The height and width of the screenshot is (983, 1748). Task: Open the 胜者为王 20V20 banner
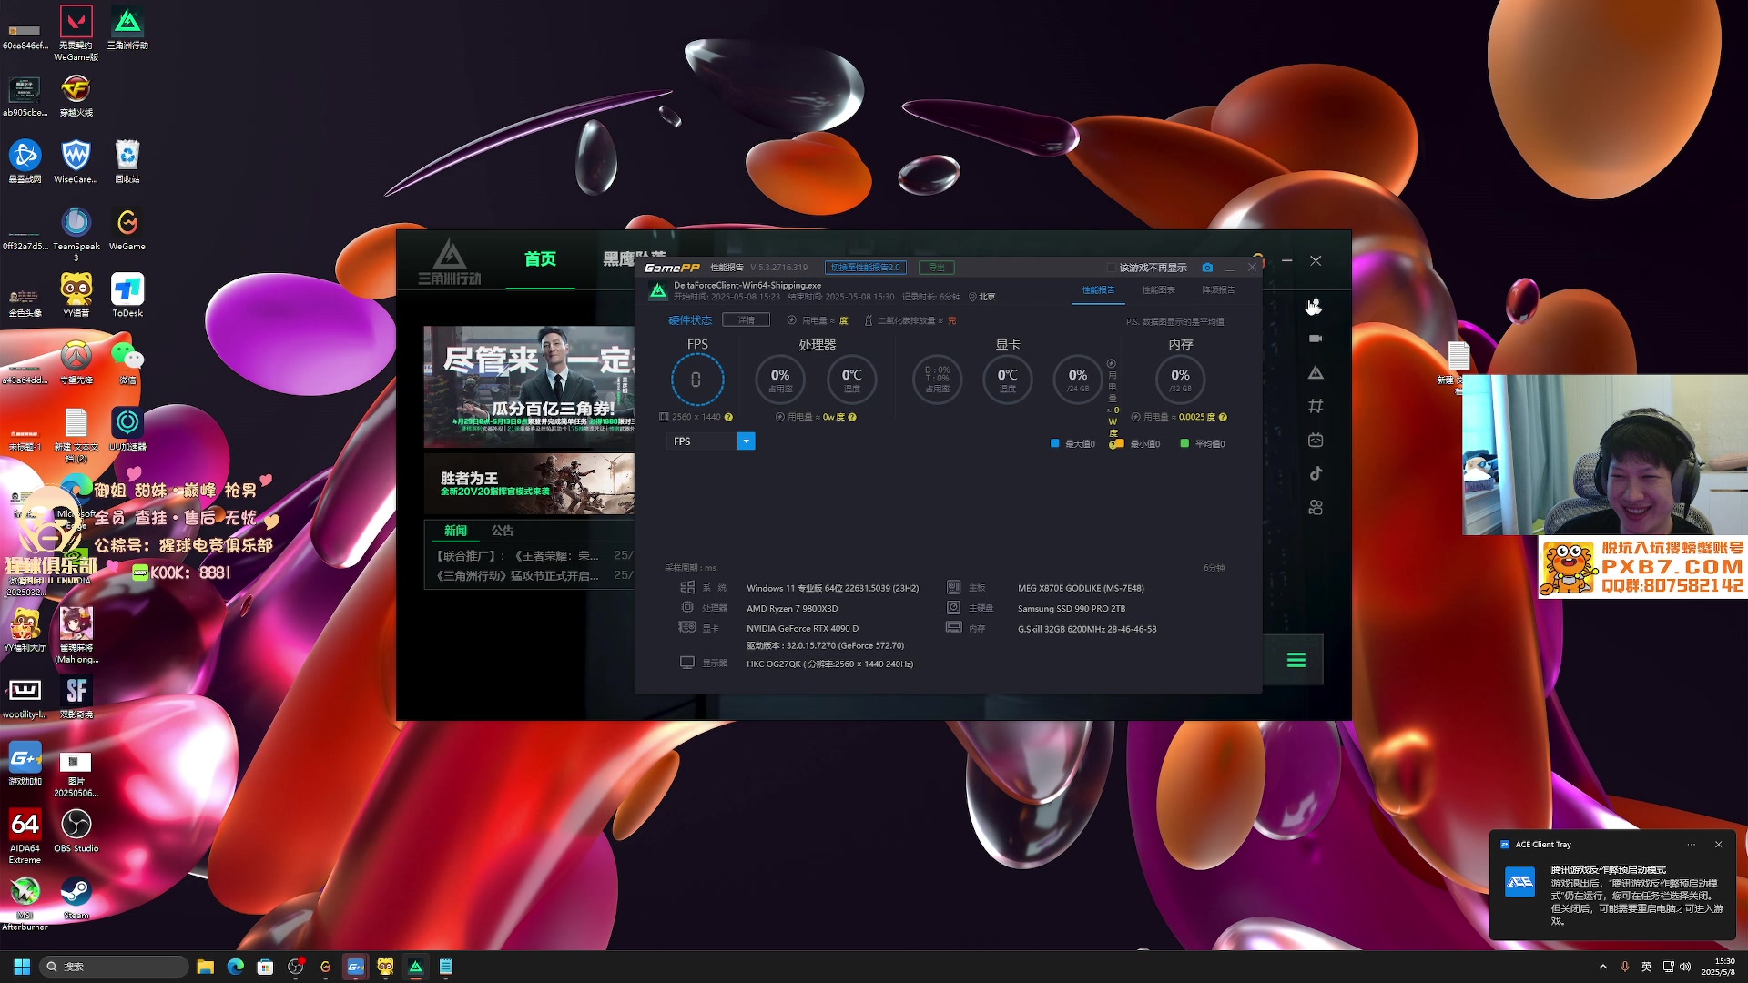pyautogui.click(x=529, y=484)
